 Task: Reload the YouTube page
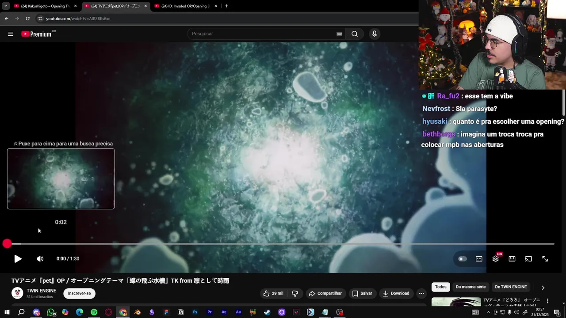click(27, 19)
